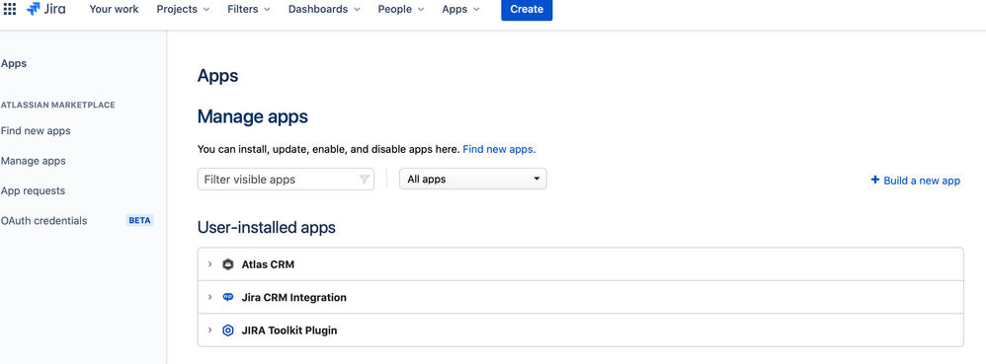Open OAuth credentials in sidebar
The image size is (986, 364).
click(x=44, y=221)
